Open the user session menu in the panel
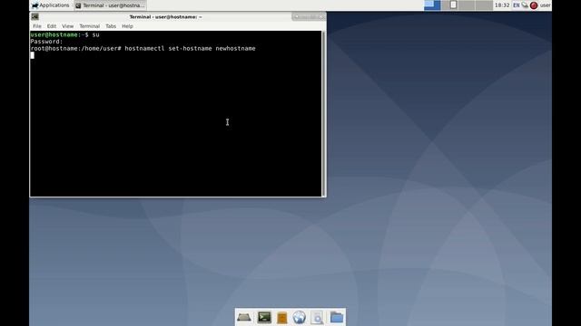581x326 pixels. pos(545,5)
